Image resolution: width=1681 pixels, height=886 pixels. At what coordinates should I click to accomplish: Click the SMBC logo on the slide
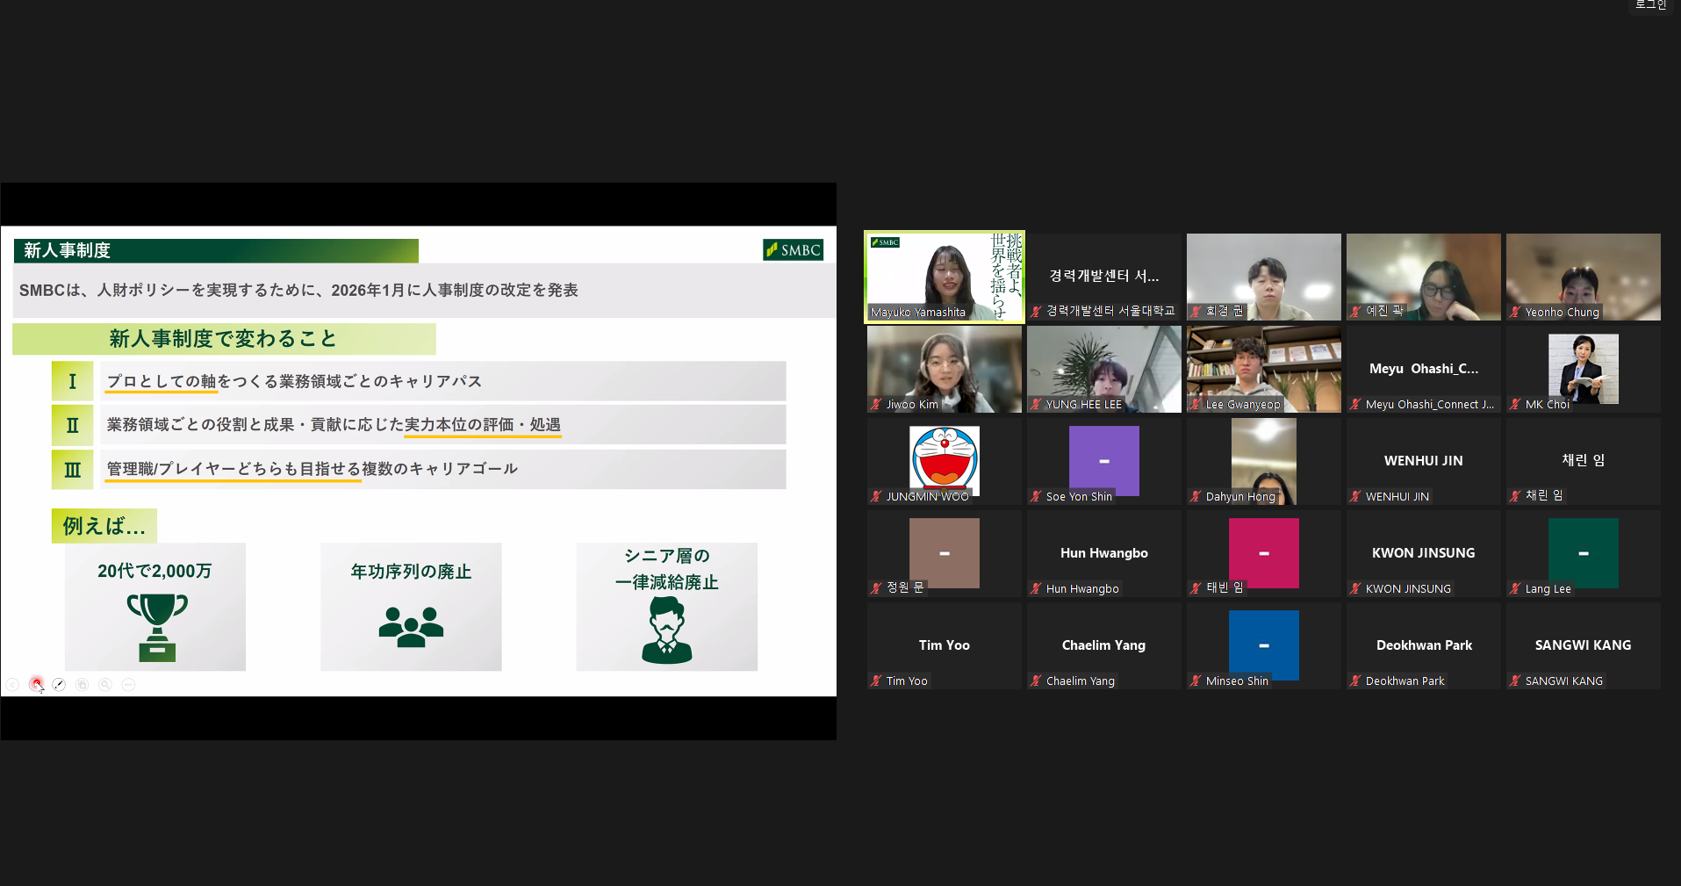[x=793, y=250]
